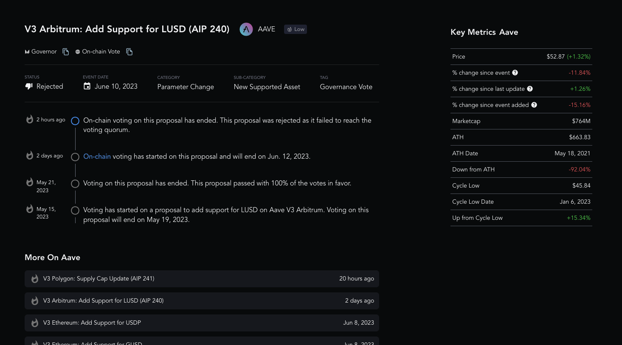Viewport: 622px width, 345px height.
Task: Select timeline marker for May 21 update
Action: (75, 184)
